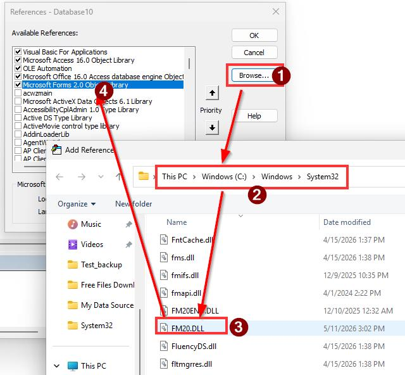Open Music in navigation pane
Viewport: 405px width, 375px height.
[91, 224]
